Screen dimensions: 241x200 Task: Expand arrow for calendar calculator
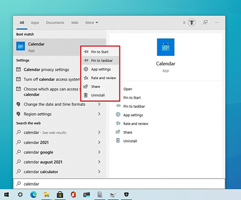pyautogui.click(x=99, y=172)
